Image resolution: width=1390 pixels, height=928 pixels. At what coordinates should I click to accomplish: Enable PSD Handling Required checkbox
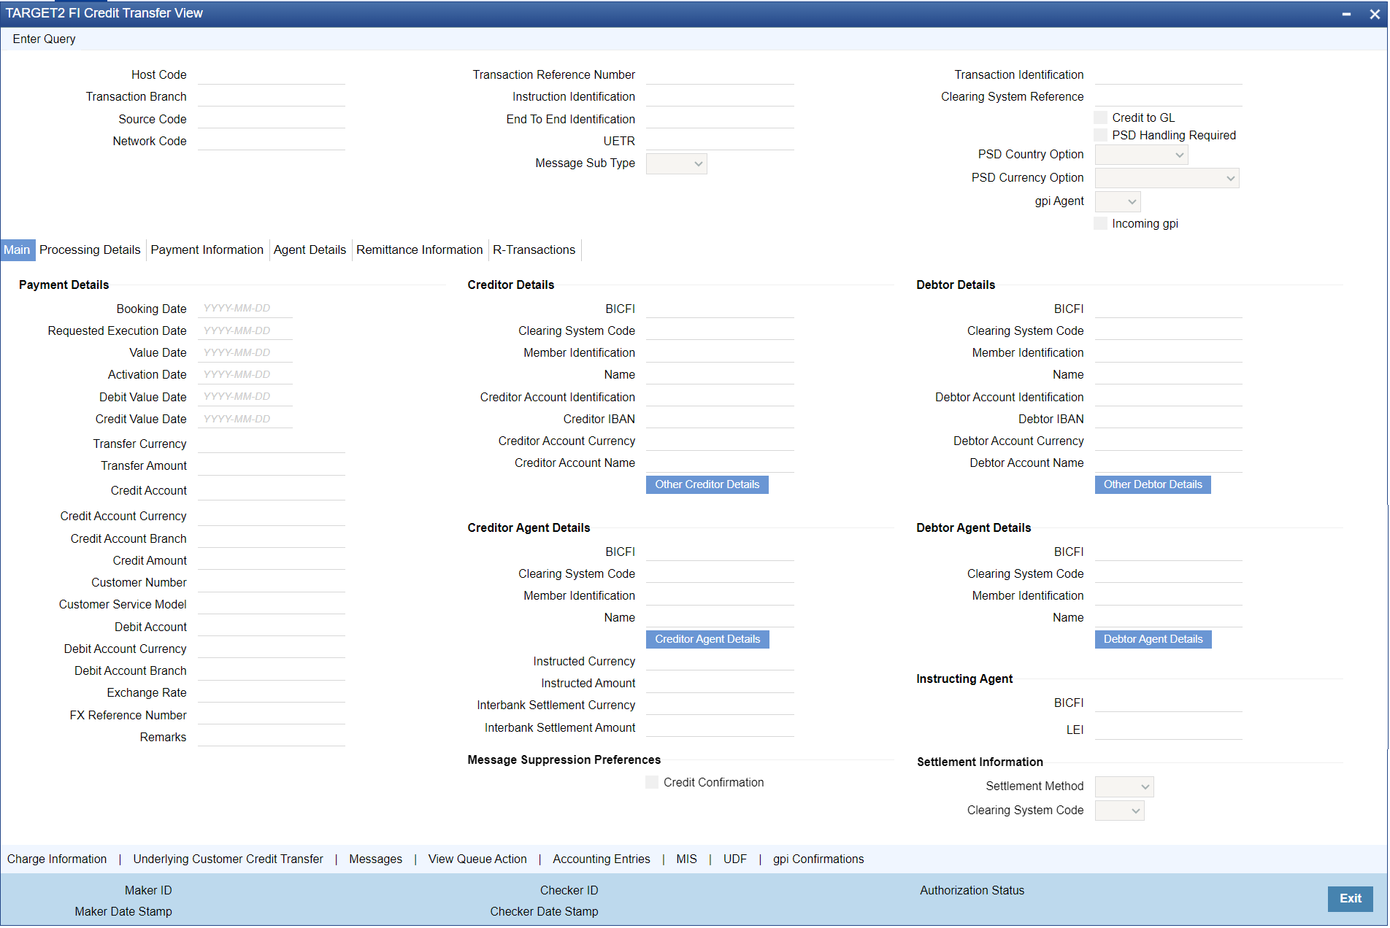(1101, 135)
